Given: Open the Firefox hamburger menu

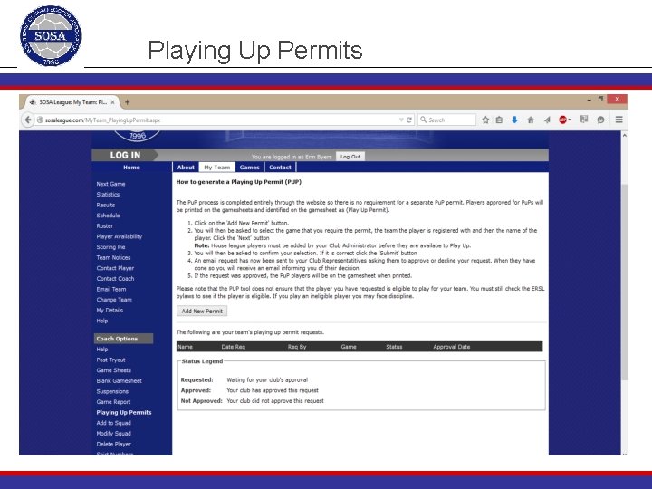Looking at the screenshot, I should point(618,120).
